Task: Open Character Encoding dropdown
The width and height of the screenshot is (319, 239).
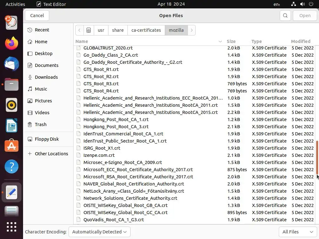Action: click(99, 232)
